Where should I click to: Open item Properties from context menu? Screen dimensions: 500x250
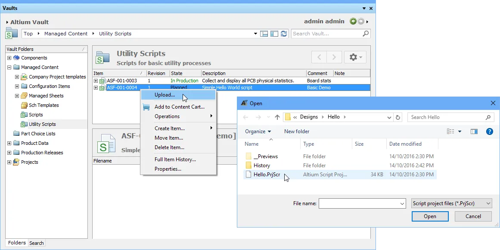pos(168,169)
